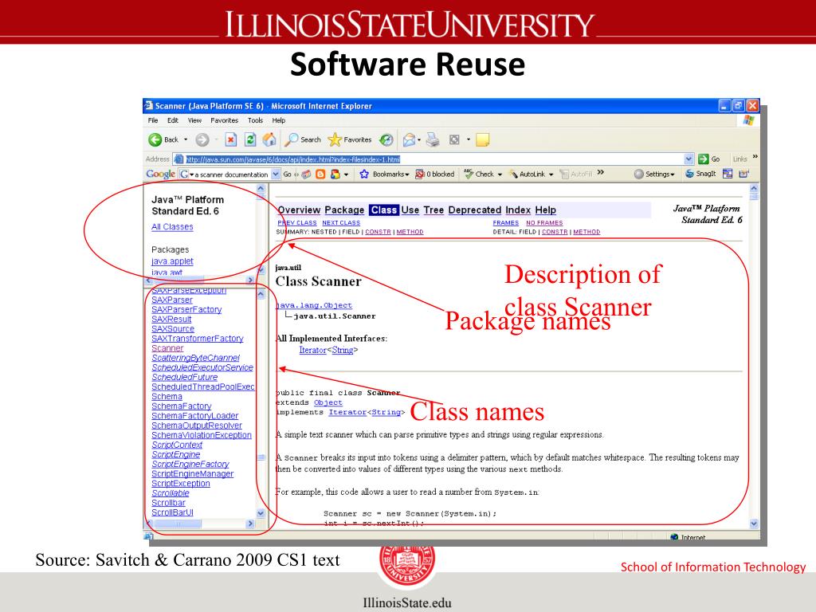Click the Scanner class link
This screenshot has width=816, height=612.
point(167,348)
